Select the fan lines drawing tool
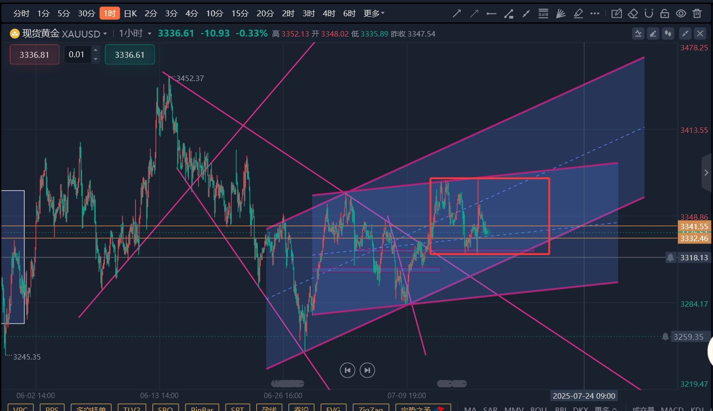This screenshot has height=411, width=713. (x=561, y=13)
